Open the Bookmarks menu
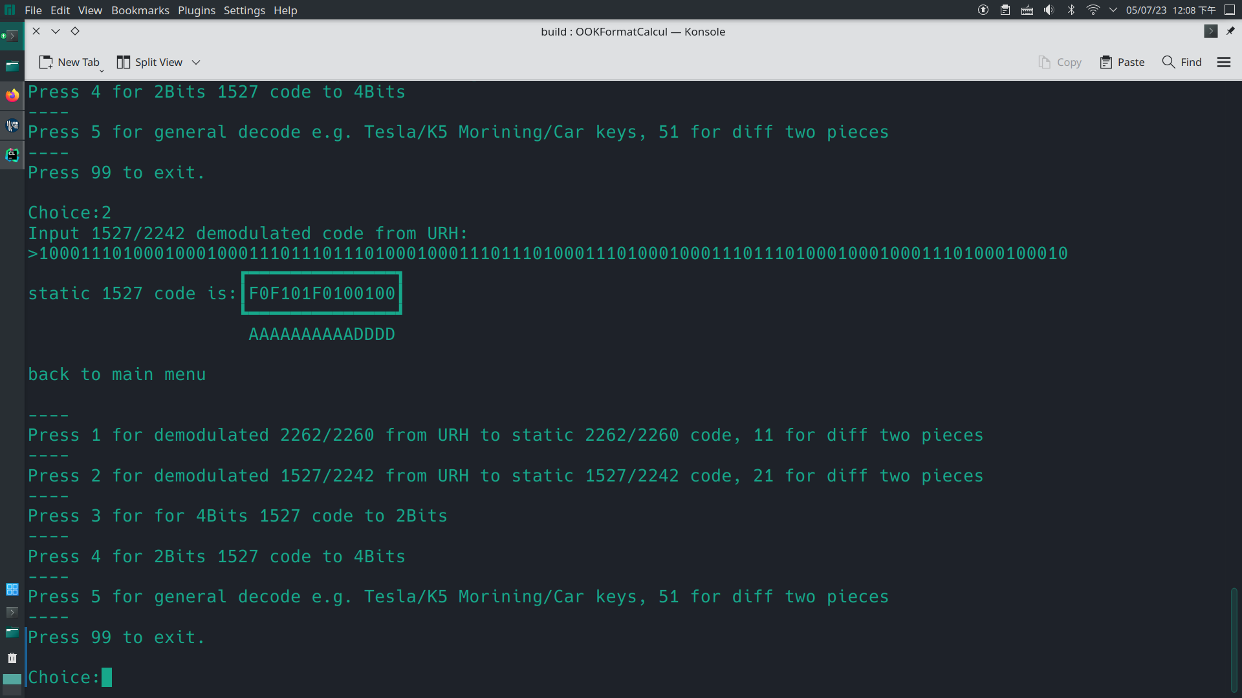This screenshot has width=1242, height=698. click(140, 10)
